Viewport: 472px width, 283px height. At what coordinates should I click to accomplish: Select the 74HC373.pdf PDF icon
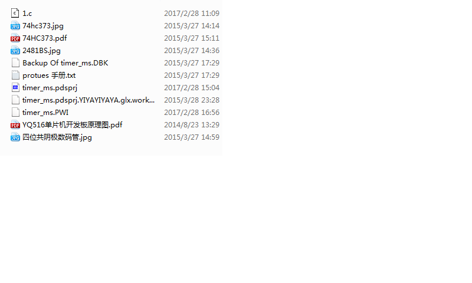pyautogui.click(x=15, y=38)
